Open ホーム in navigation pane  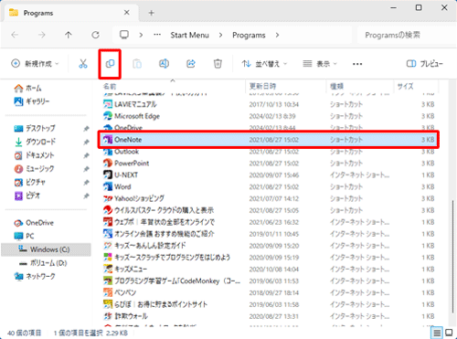click(27, 89)
